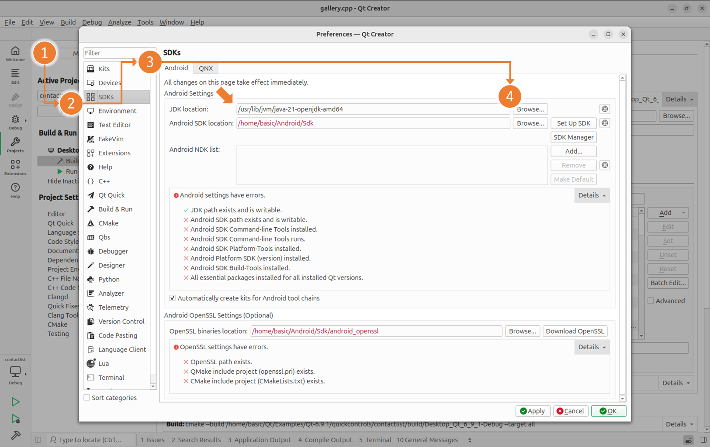Collapse Android settings Details expander
Viewport: 710px width, 447px height.
click(x=592, y=195)
